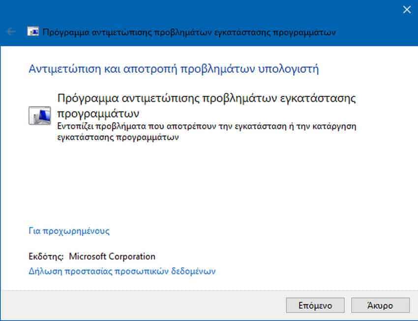Open the Για προχωρημένους advanced options link
Viewport: 418px width, 321px height.
click(69, 231)
